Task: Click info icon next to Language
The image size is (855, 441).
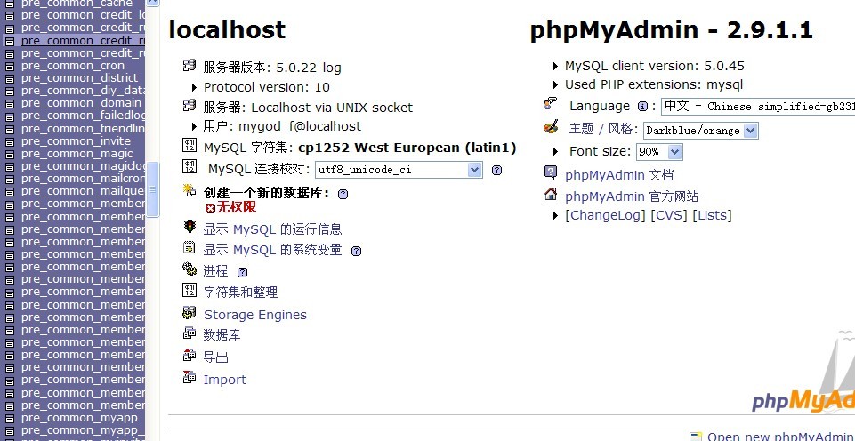Action: pyautogui.click(x=643, y=107)
